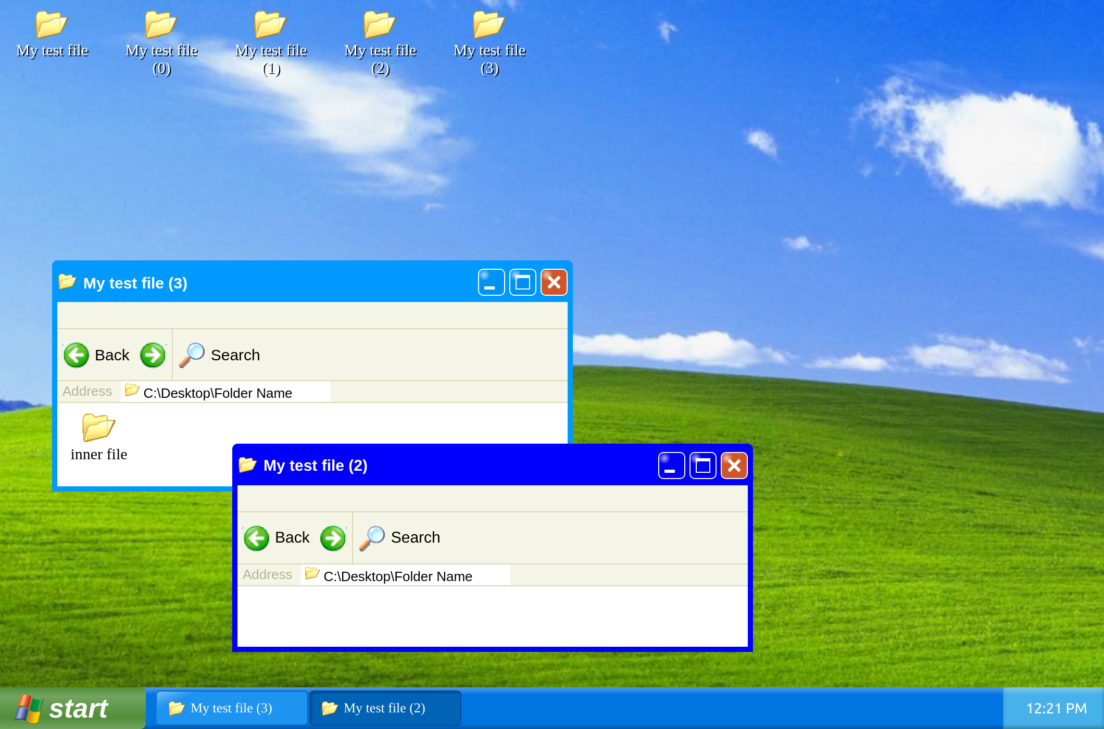Click the folder icon in My test file (2) address bar
Image resolution: width=1104 pixels, height=729 pixels.
pos(311,575)
